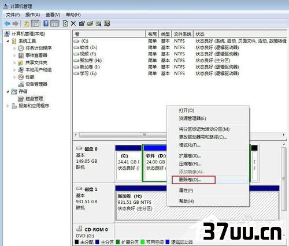Collapse the 系统工具 tree node

click(x=8, y=41)
